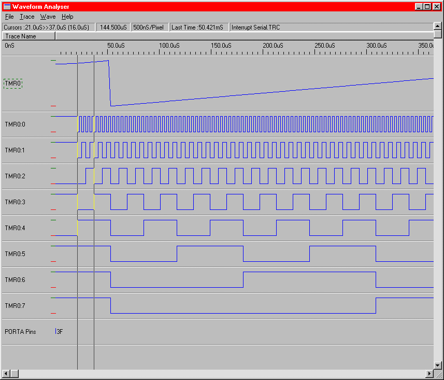Select the PORTA Pins trace label
Viewport: 444px width, 380px height.
click(x=20, y=332)
